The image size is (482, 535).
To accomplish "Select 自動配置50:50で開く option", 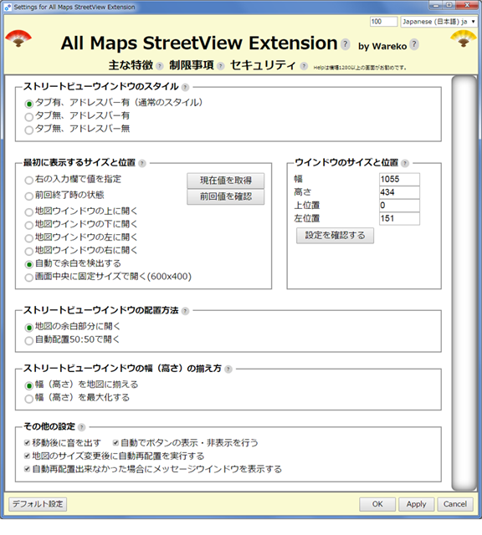I will 29,340.
